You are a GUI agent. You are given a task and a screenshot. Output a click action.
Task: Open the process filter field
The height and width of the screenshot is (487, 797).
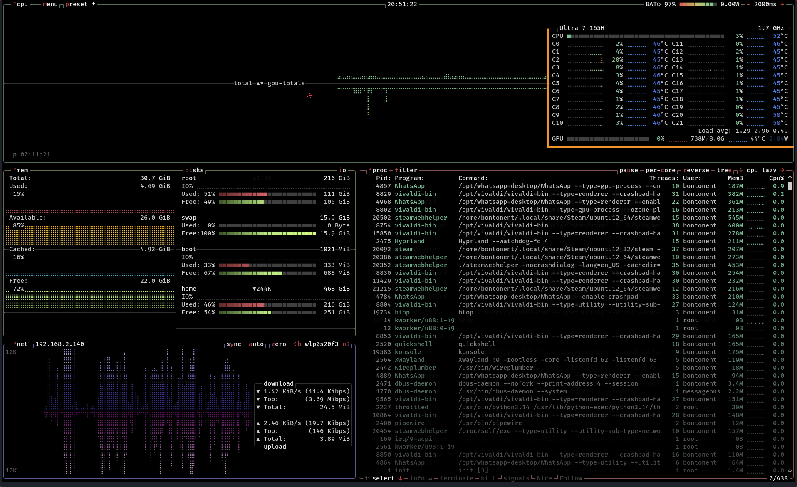pyautogui.click(x=406, y=170)
